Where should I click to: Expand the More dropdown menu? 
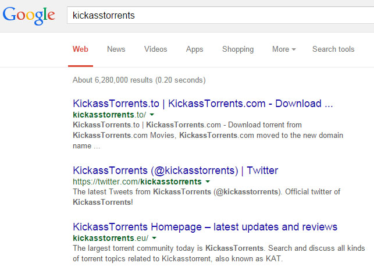coord(284,49)
